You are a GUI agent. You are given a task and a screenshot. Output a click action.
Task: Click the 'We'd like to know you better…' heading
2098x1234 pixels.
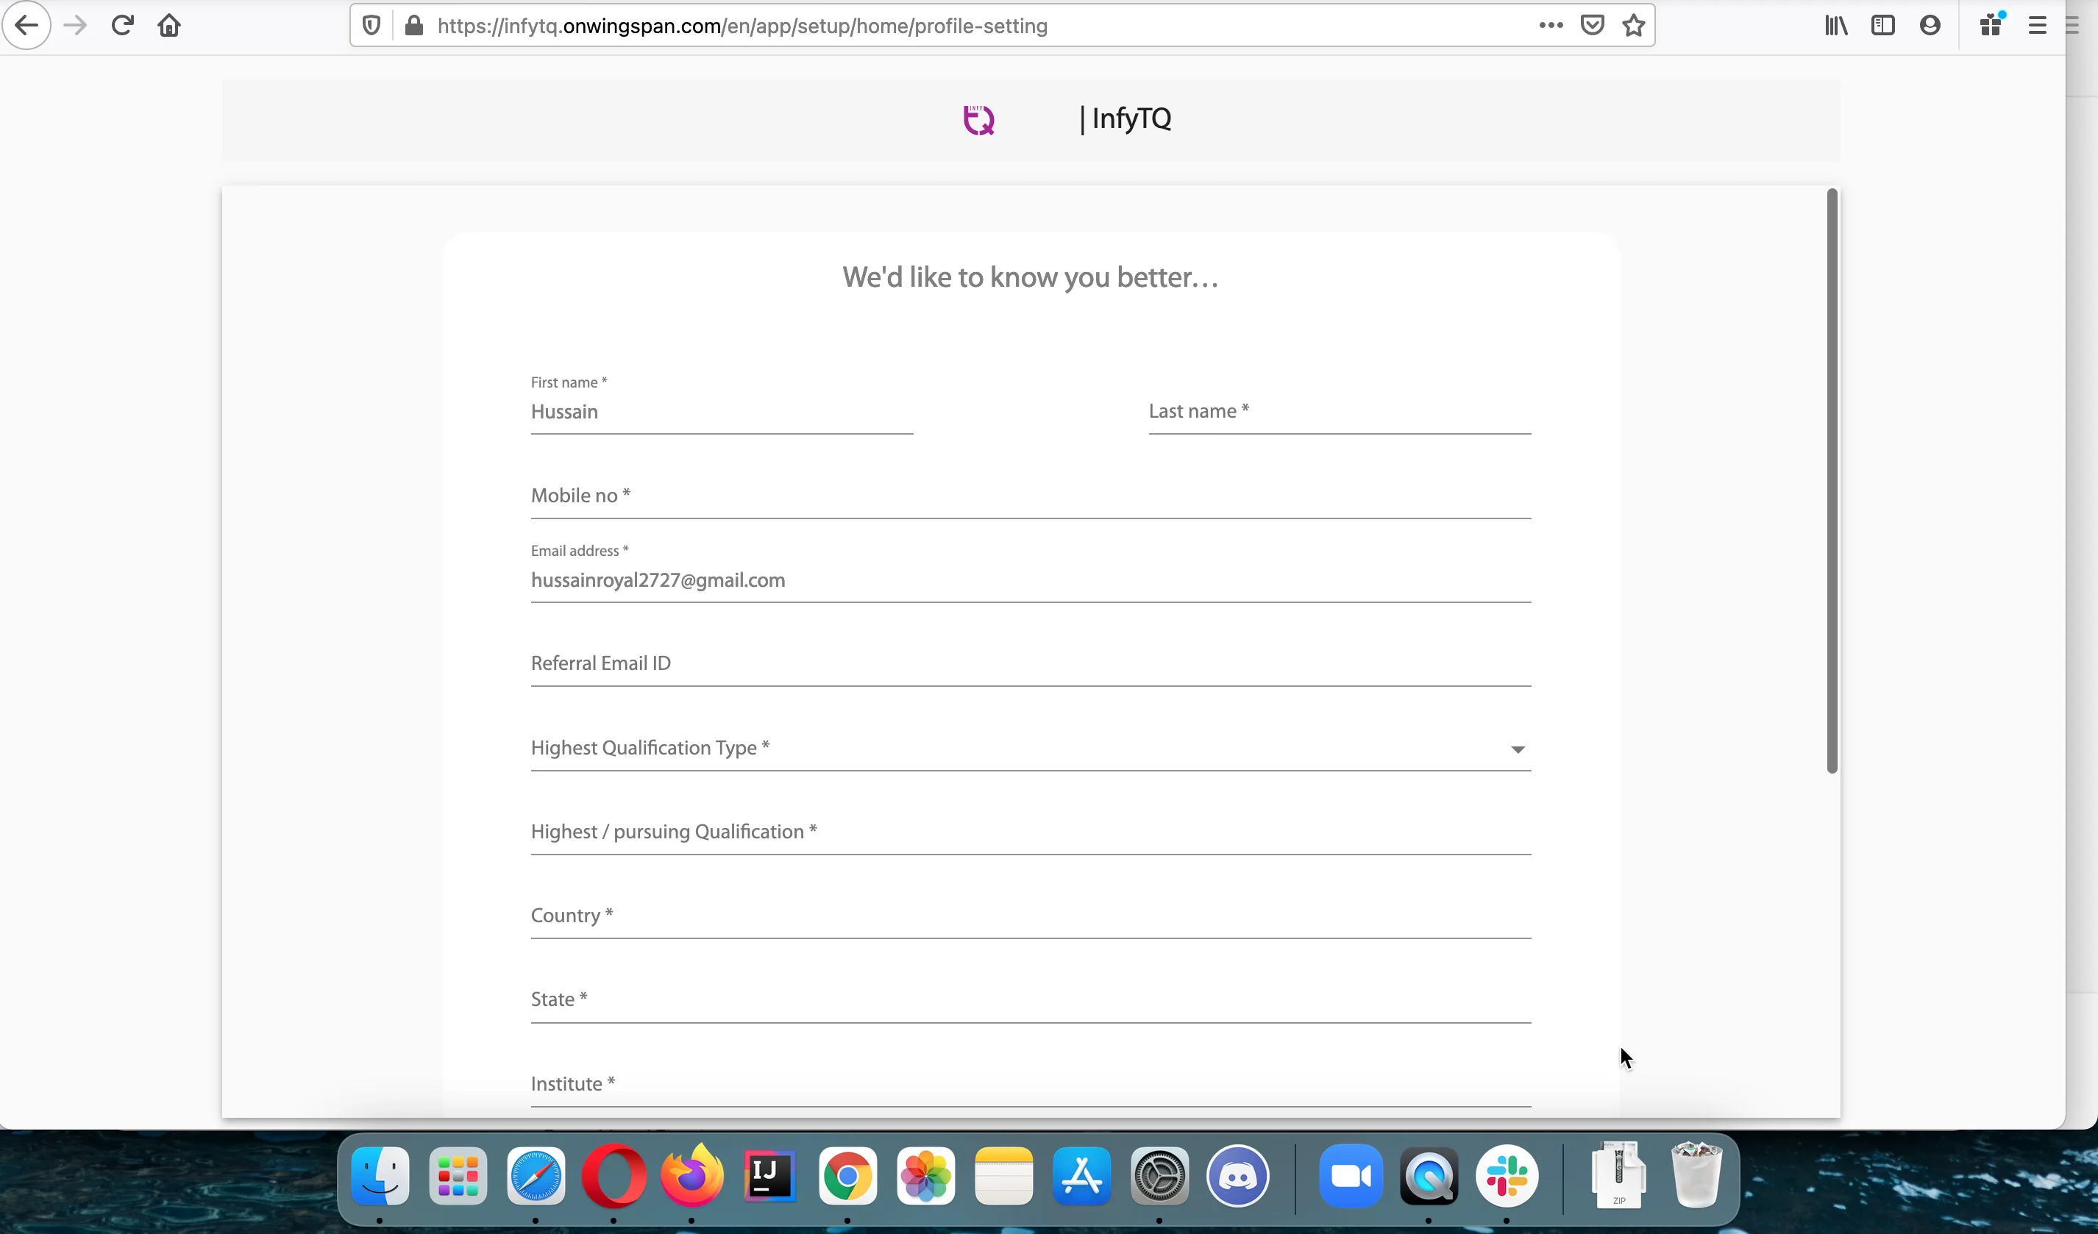point(1031,277)
